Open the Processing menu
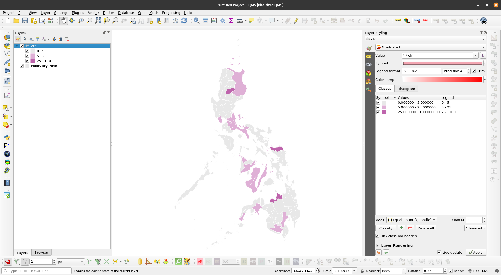The height and width of the screenshot is (275, 501). click(x=171, y=13)
